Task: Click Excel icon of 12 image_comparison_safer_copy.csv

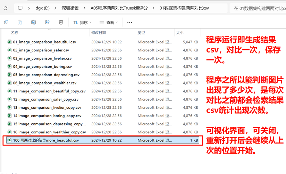Action: [9, 99]
